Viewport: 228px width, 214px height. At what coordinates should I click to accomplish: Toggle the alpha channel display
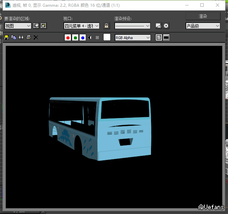(90, 38)
